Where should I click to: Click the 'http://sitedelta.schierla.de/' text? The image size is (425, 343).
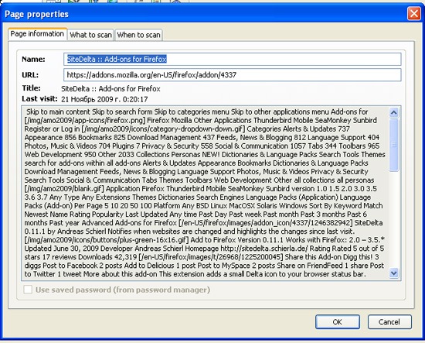pyautogui.click(x=264, y=249)
